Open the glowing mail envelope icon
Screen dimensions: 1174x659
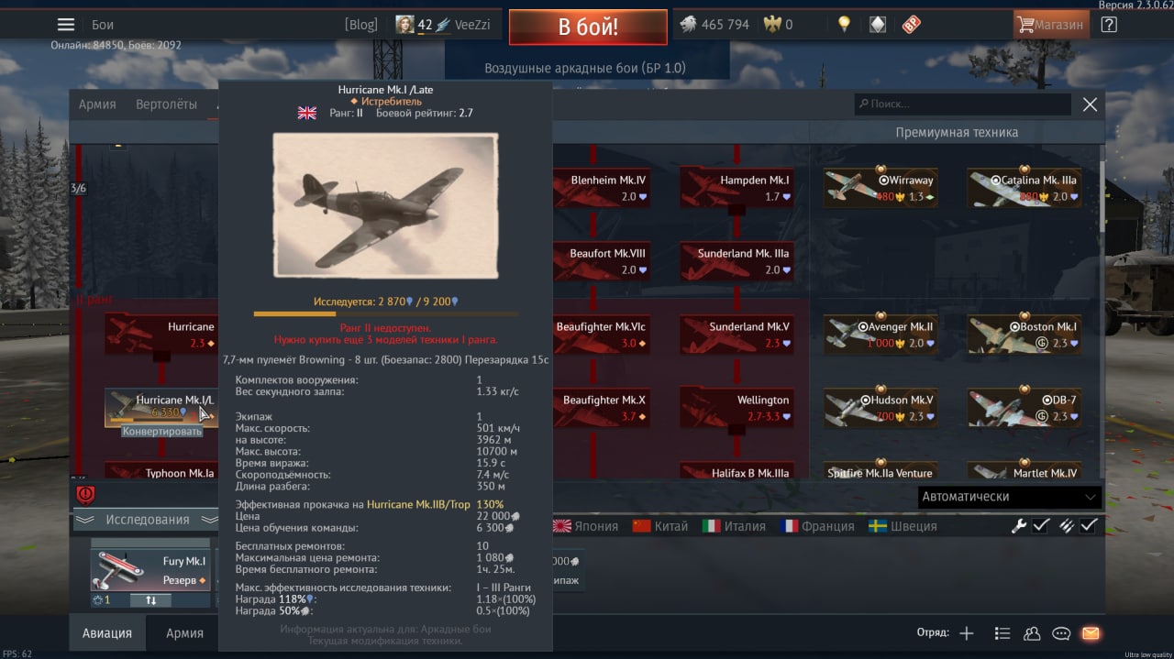(x=1091, y=633)
